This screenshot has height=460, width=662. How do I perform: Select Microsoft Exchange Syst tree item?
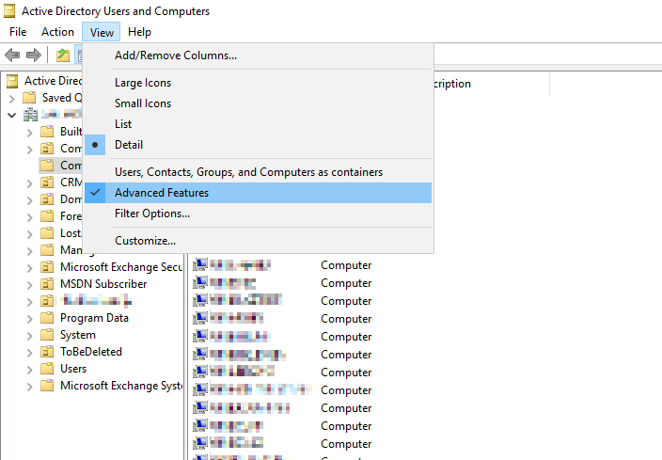pos(121,386)
